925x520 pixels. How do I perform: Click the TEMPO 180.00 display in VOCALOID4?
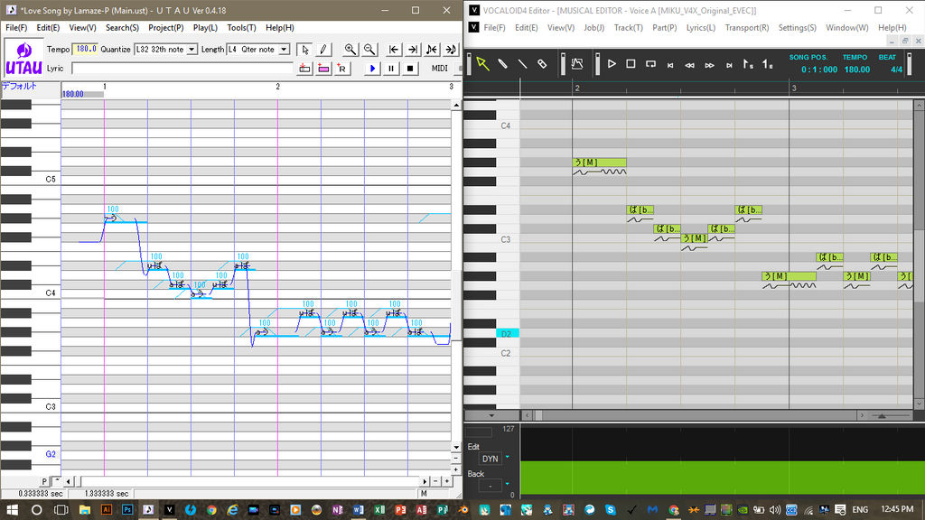click(856, 69)
